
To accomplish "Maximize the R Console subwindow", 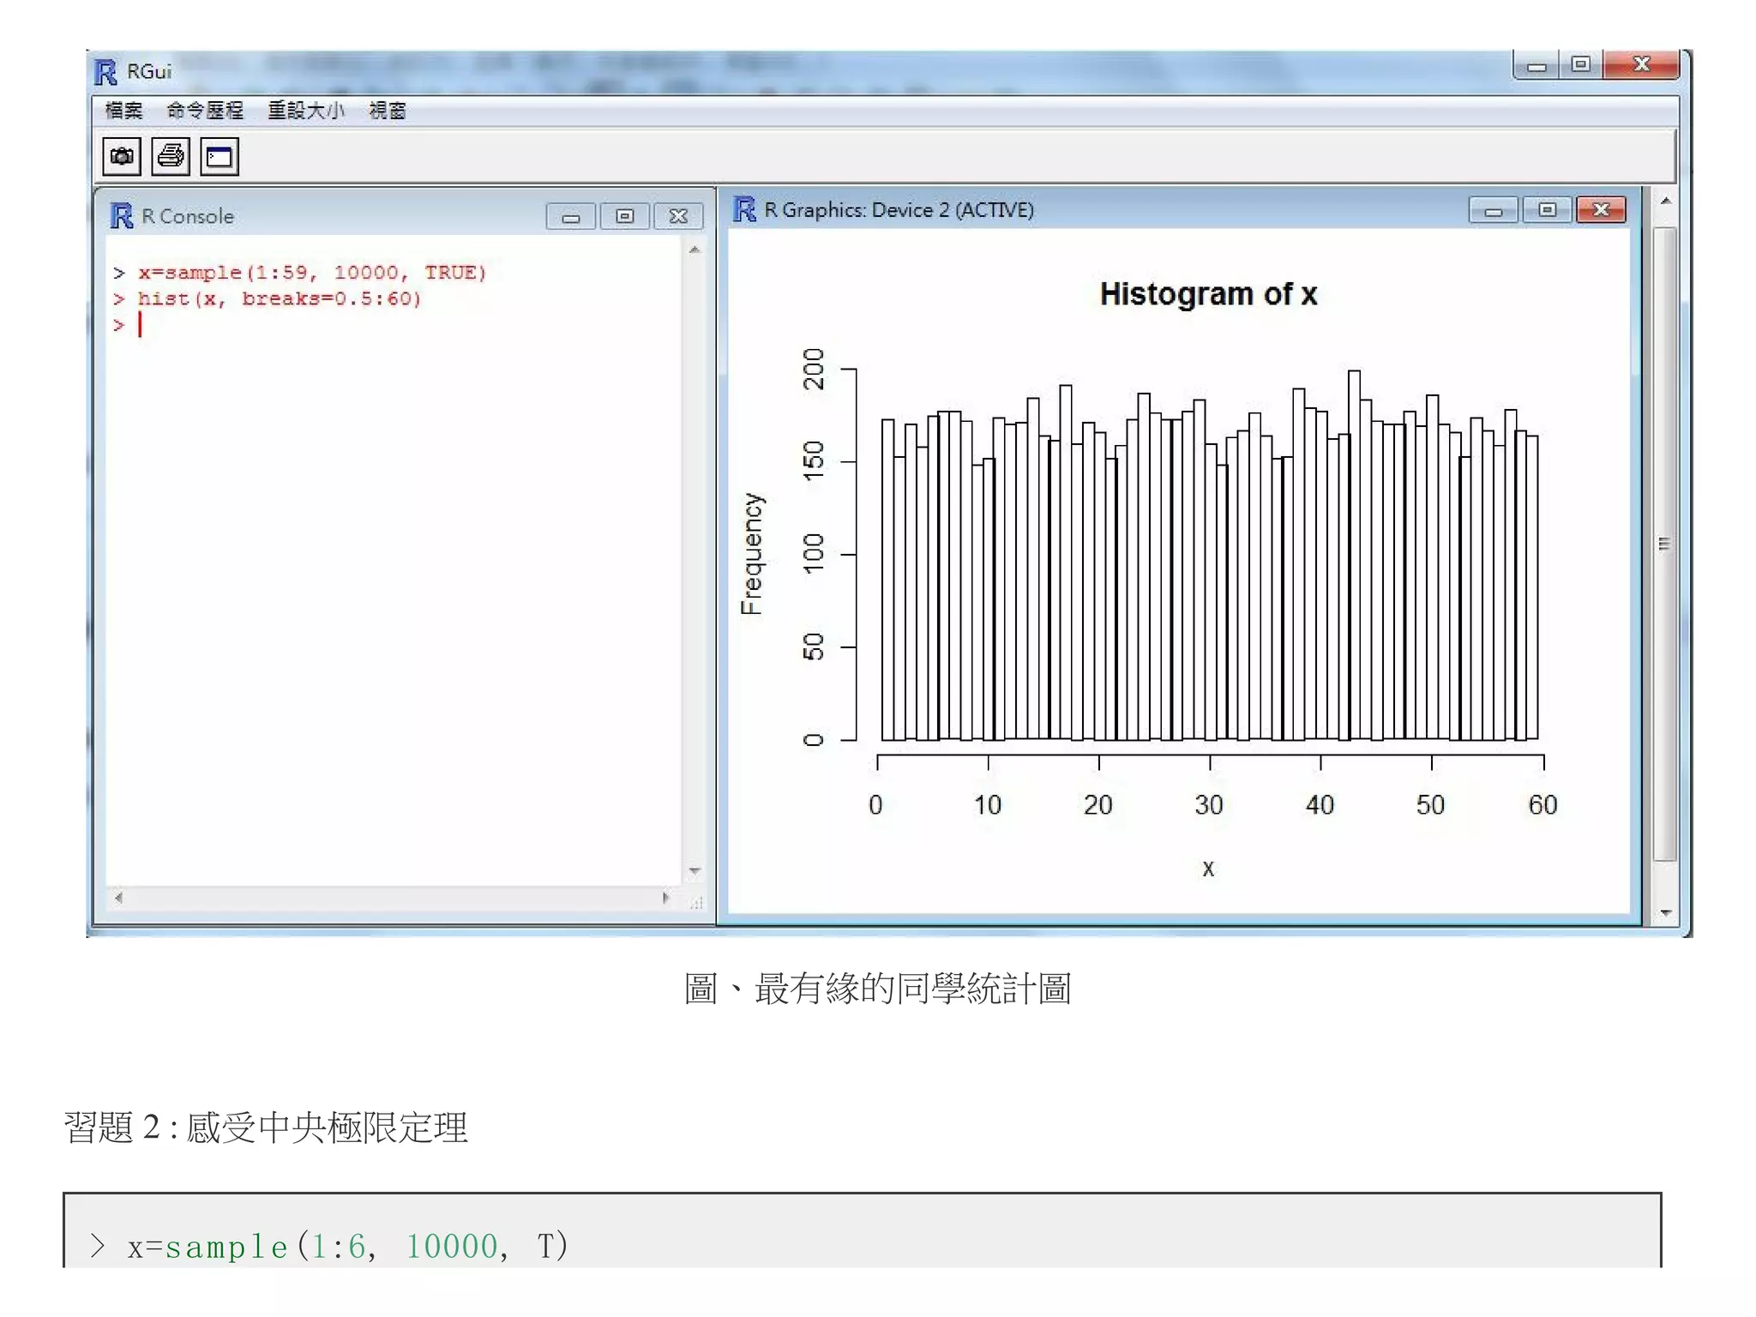I will (x=624, y=216).
